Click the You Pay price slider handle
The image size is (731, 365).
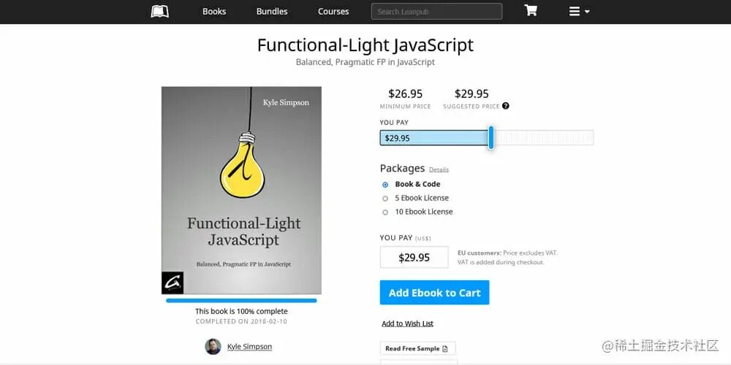491,138
